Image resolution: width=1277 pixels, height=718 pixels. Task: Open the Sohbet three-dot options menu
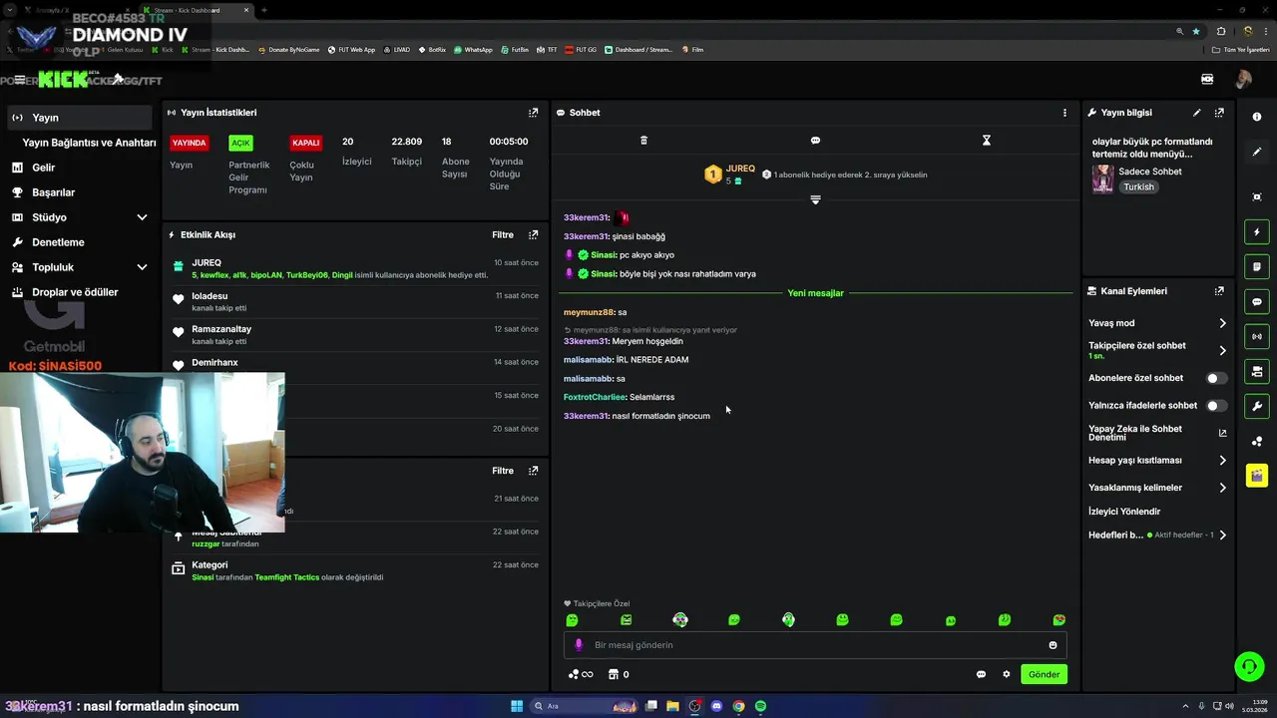coord(1064,113)
